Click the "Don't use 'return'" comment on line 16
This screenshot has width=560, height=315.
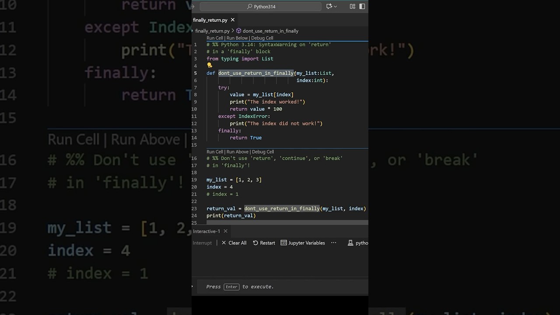tap(275, 158)
